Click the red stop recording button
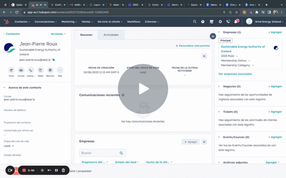Screen dimensions: 286x178 point(24,171)
